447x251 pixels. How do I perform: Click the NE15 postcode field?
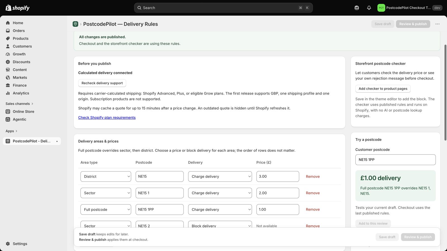pyautogui.click(x=160, y=177)
